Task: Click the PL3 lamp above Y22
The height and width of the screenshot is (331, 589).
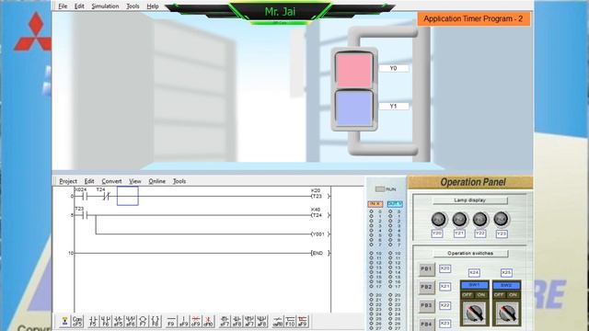Action: [479, 219]
